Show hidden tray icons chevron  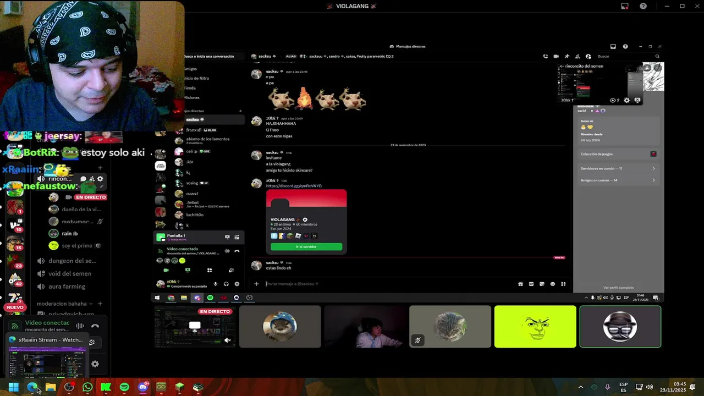(580, 387)
